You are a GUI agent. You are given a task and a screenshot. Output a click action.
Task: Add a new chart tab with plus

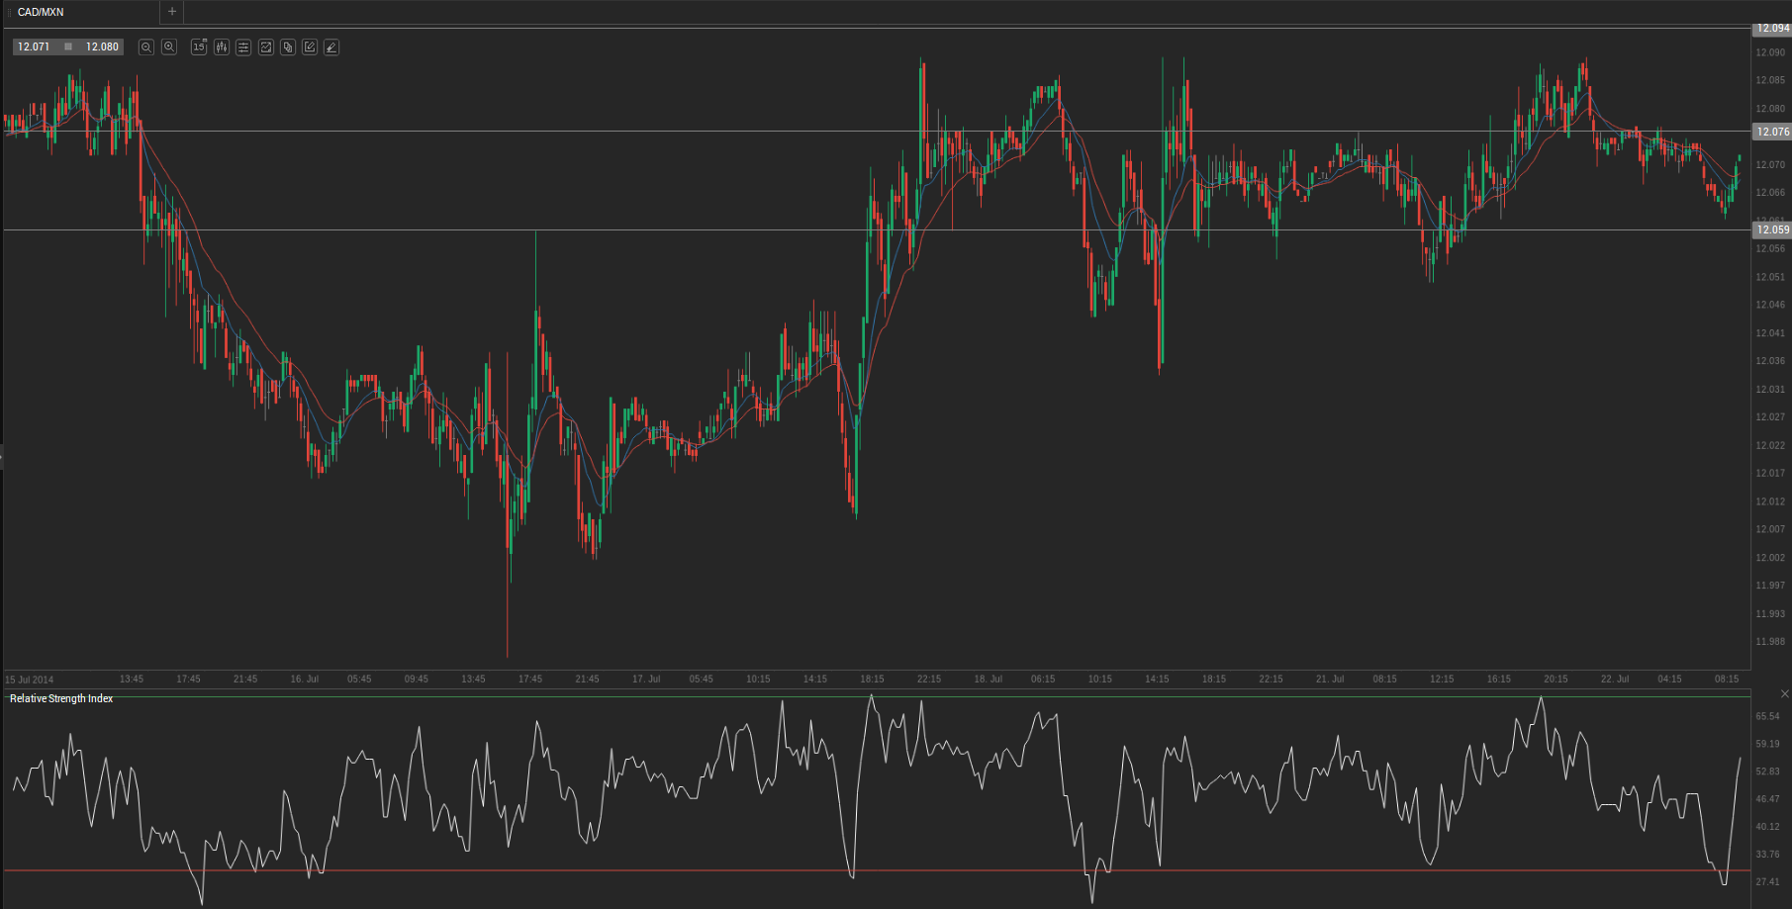click(172, 12)
